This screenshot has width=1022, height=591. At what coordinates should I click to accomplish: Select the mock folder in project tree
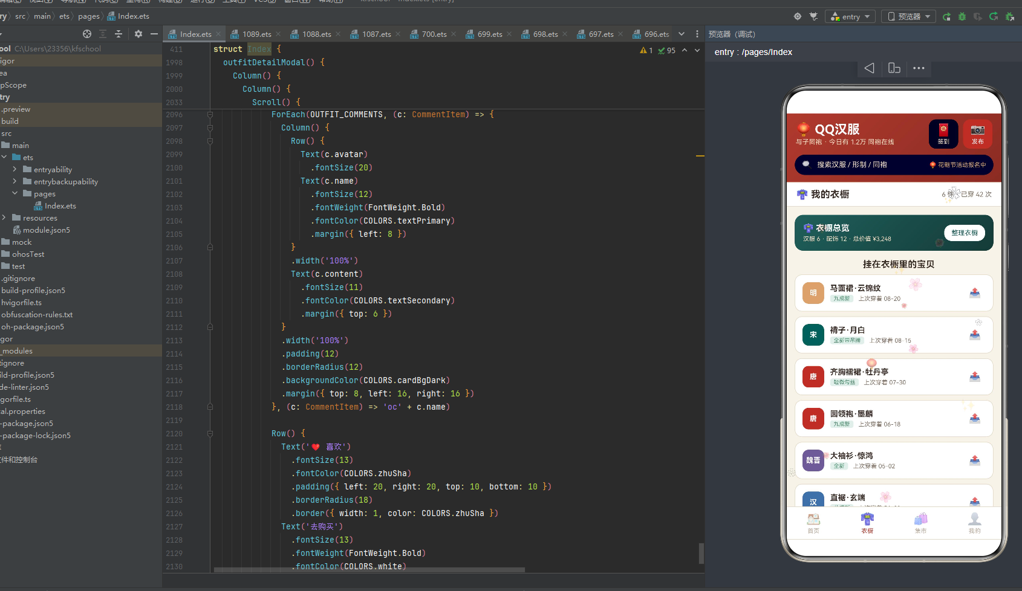click(x=16, y=242)
